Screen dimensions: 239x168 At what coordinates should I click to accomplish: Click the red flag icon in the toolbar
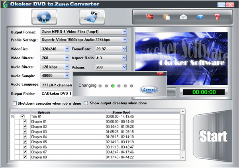coord(150,17)
